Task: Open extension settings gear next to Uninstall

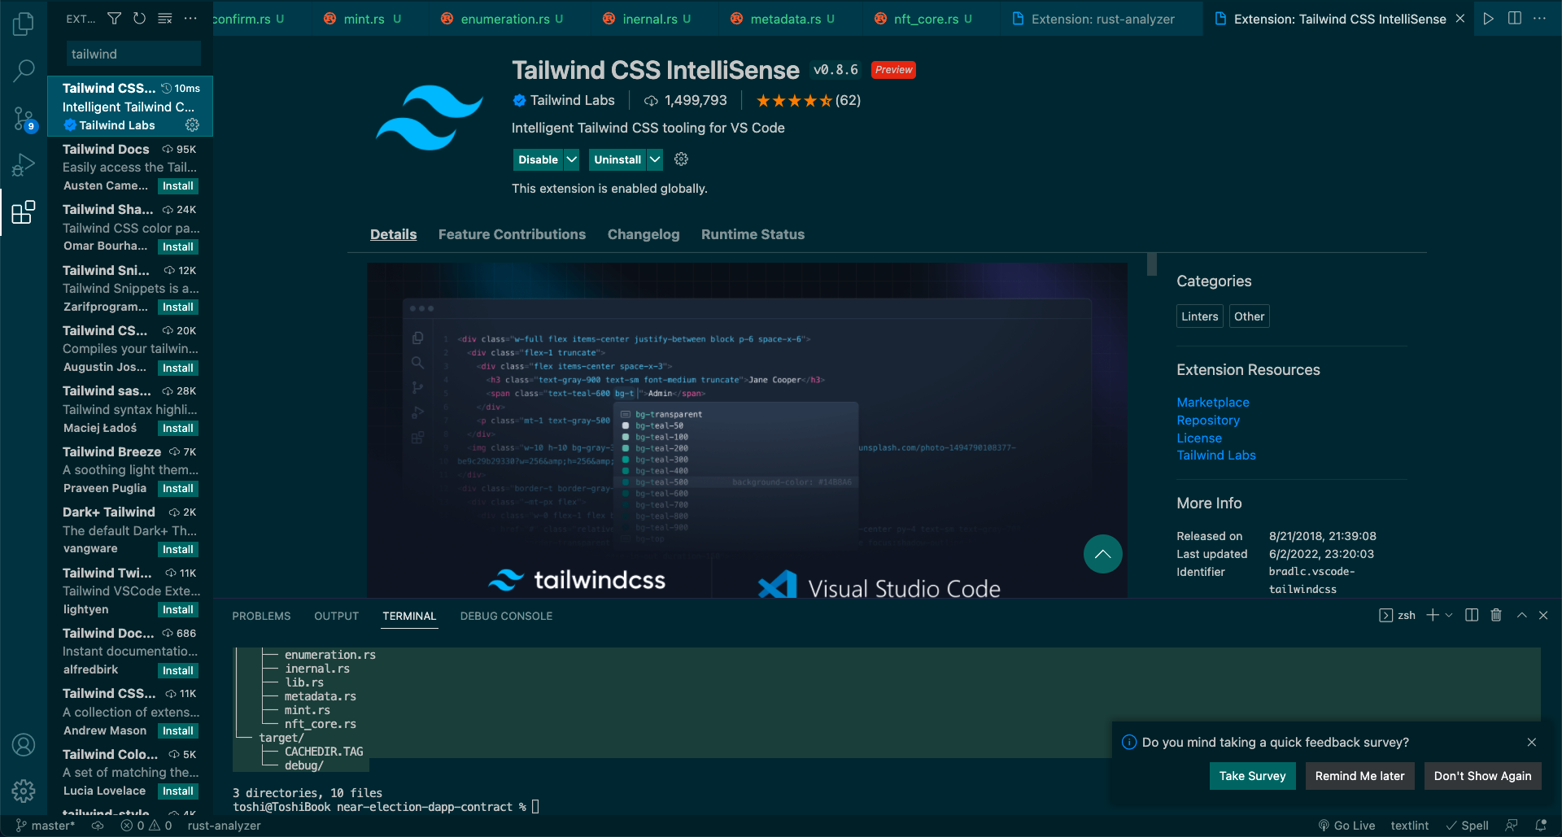Action: click(x=682, y=159)
